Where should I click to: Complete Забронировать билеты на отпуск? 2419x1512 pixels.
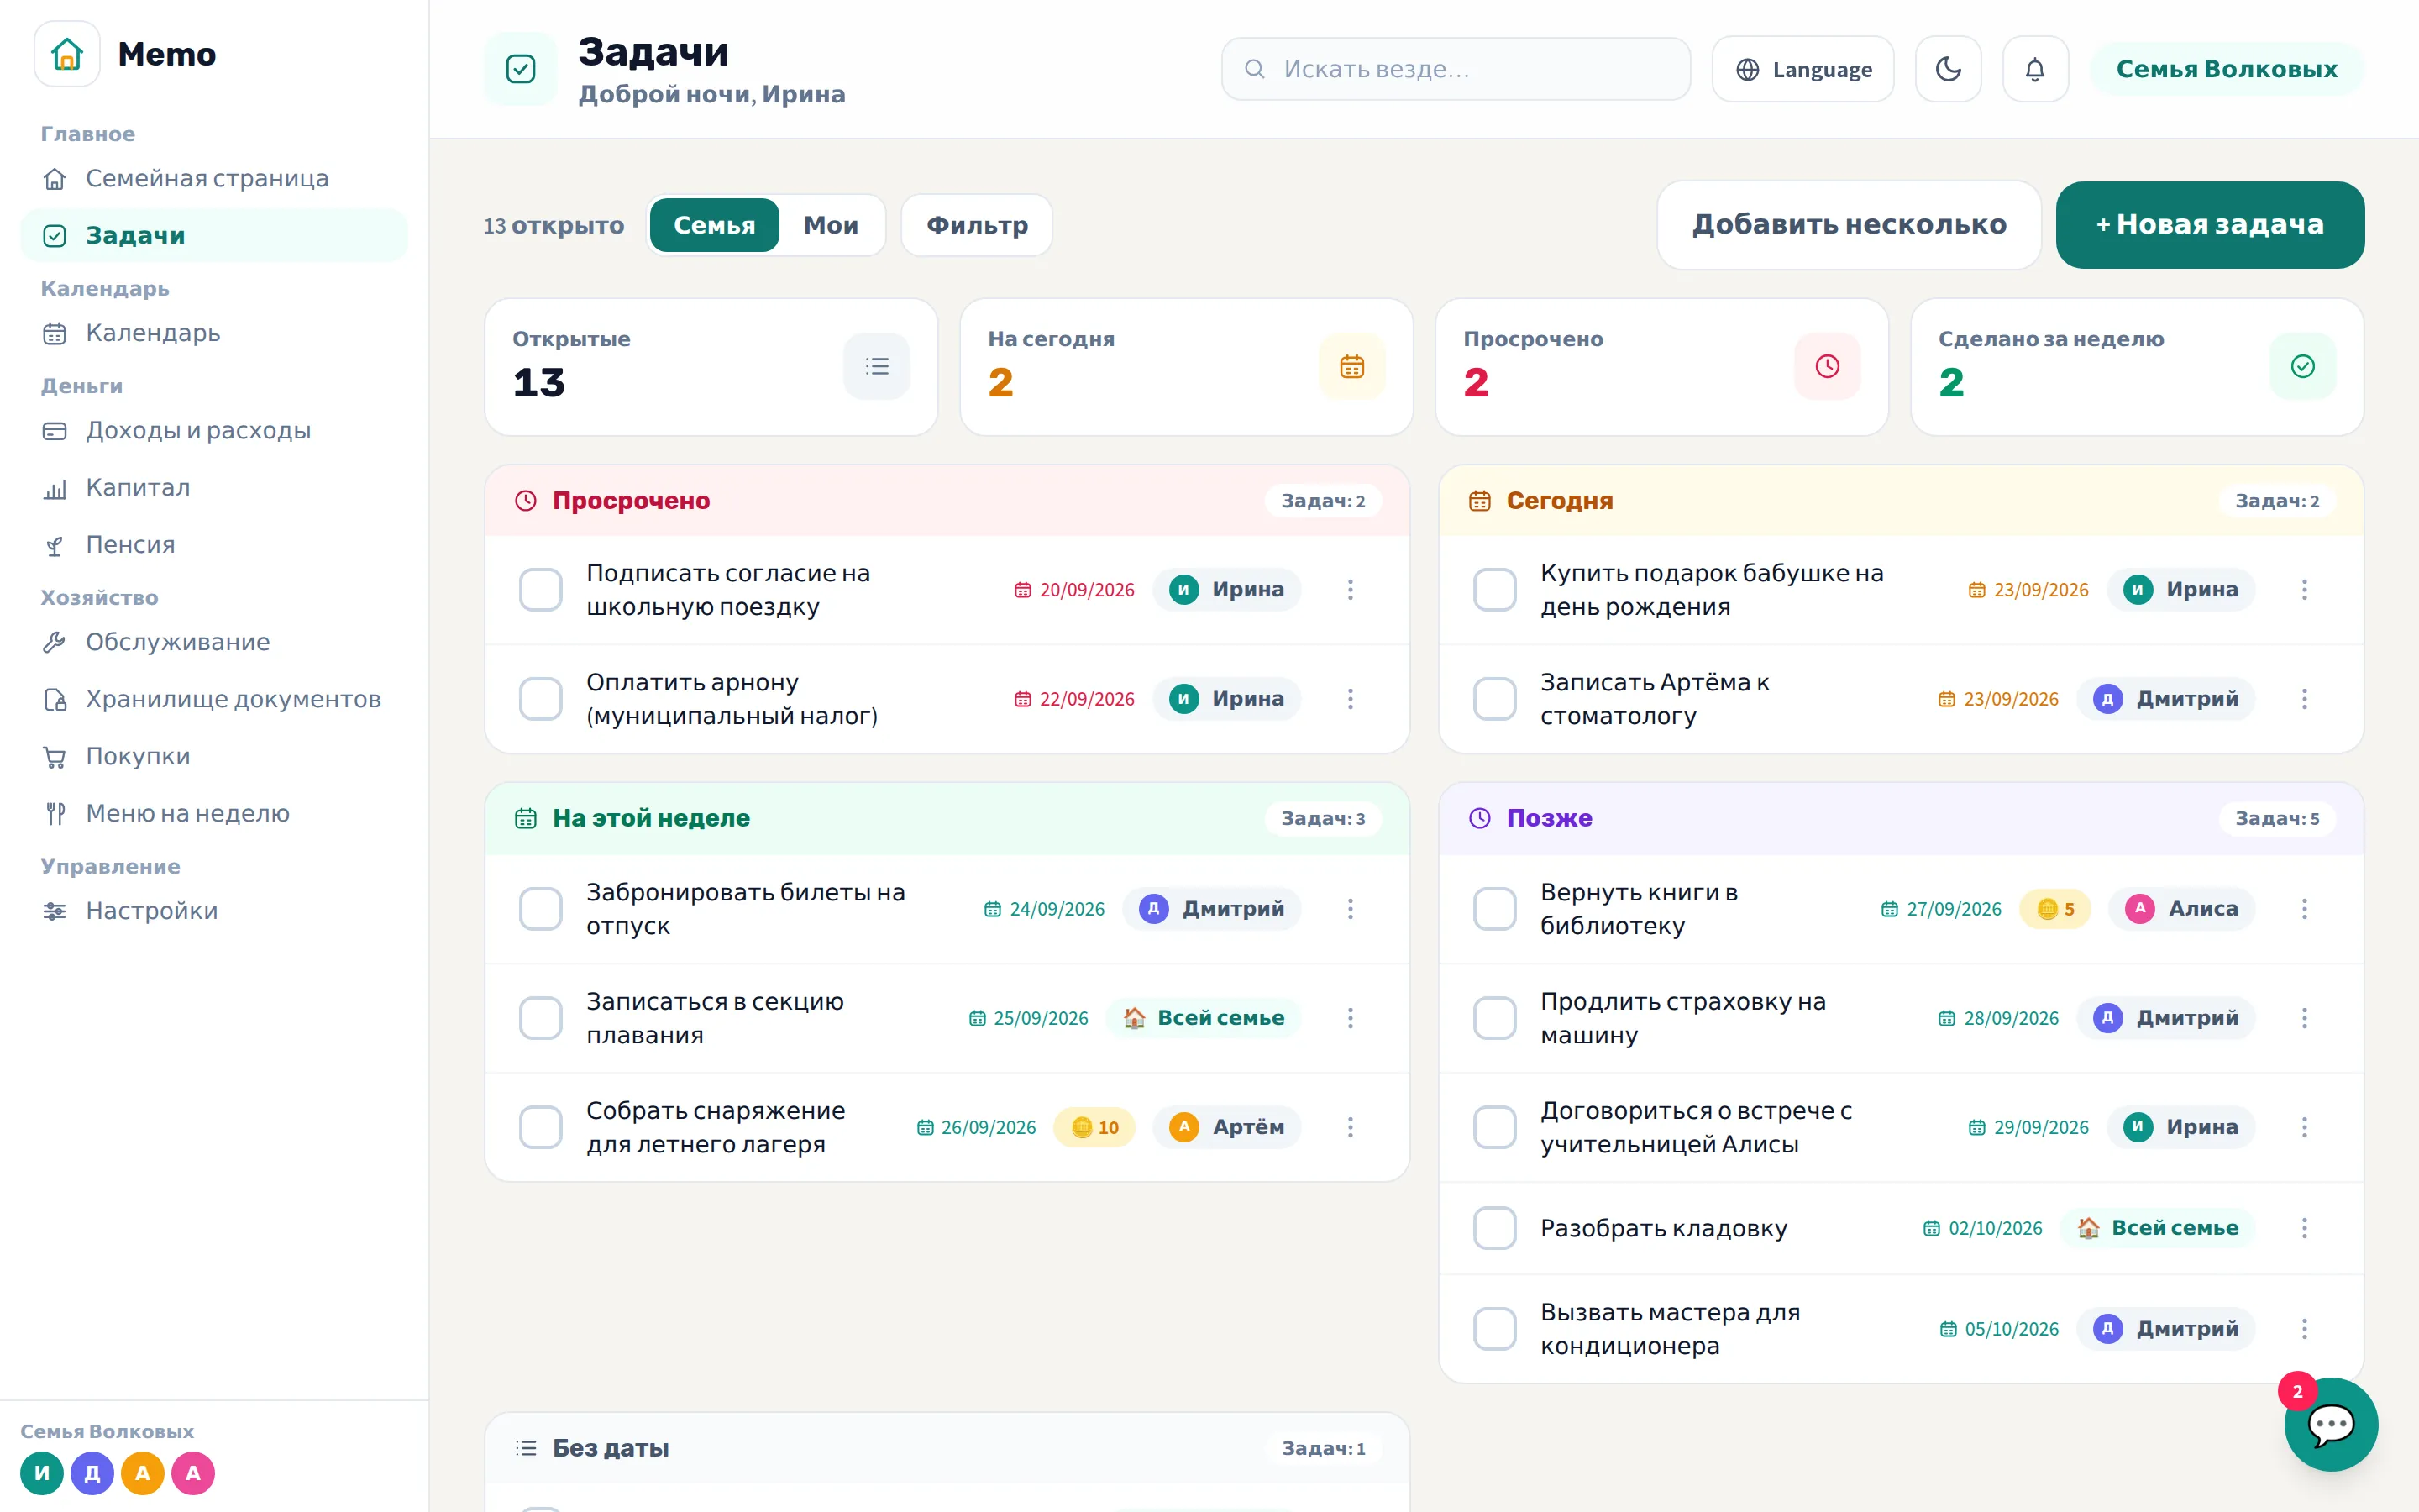(541, 908)
